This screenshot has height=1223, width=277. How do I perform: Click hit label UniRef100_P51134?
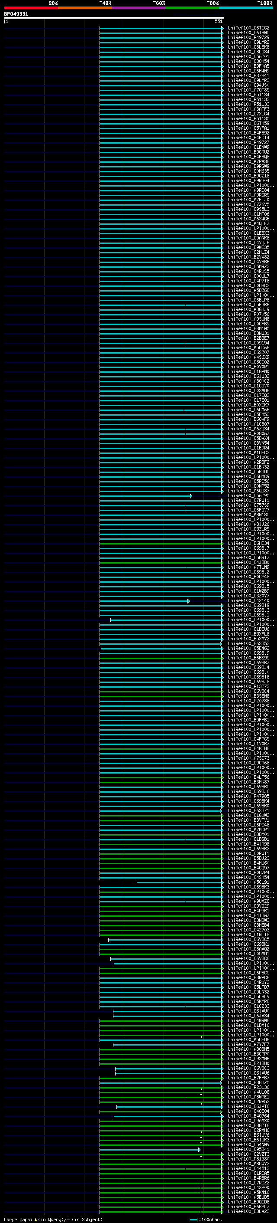click(248, 95)
